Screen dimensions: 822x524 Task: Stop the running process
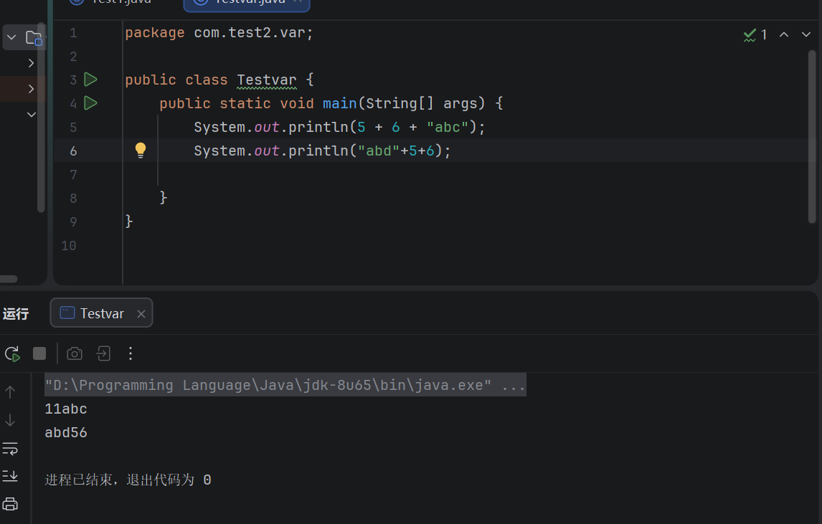[x=40, y=353]
